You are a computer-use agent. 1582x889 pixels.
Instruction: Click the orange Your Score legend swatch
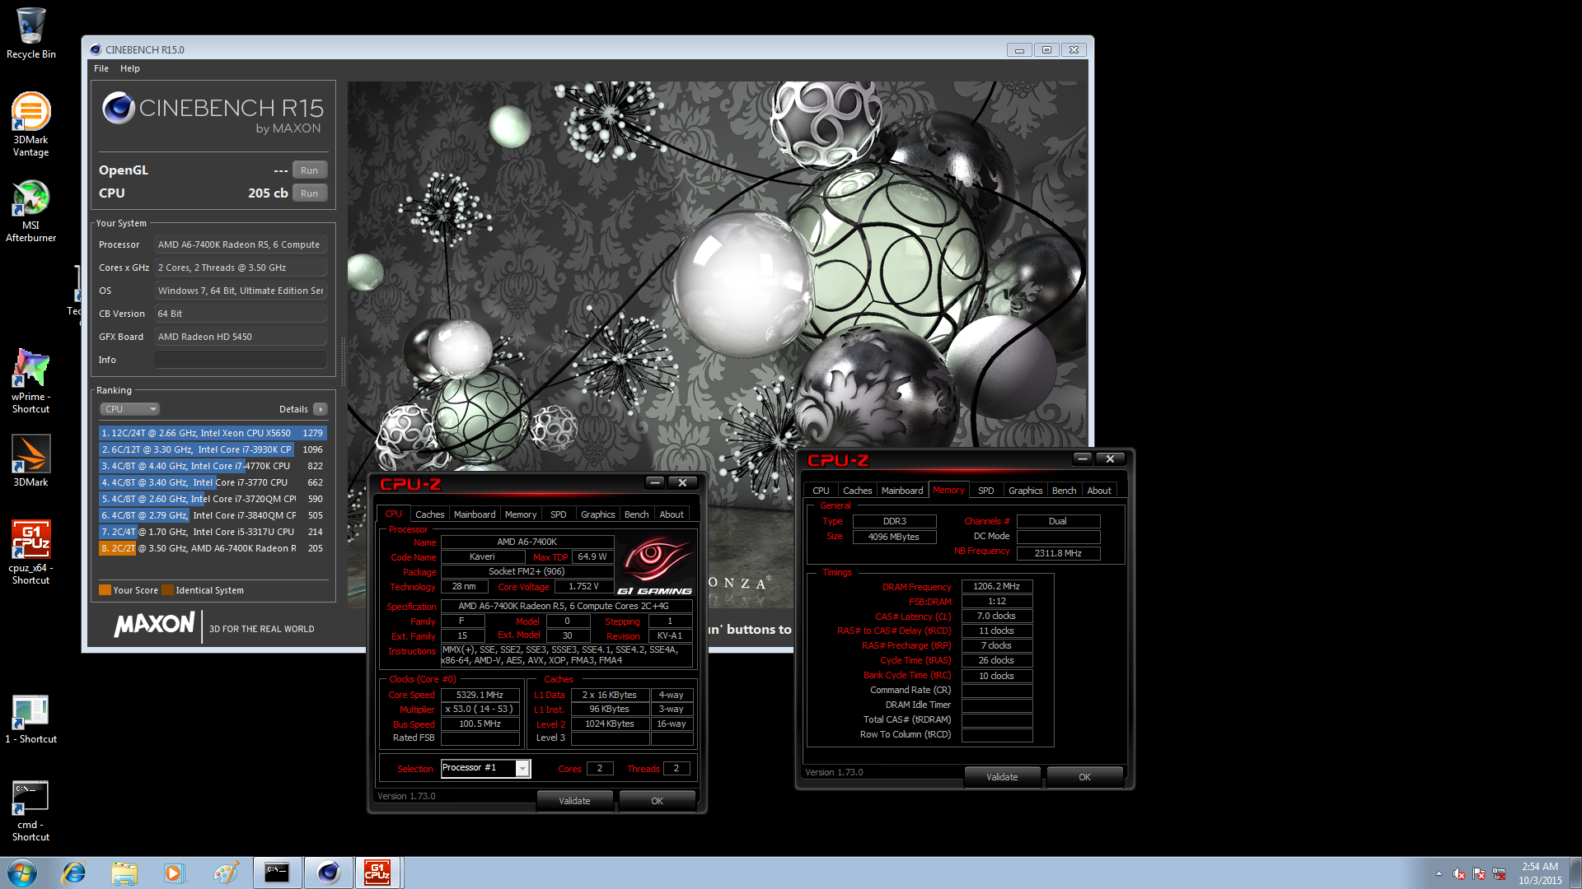105,589
